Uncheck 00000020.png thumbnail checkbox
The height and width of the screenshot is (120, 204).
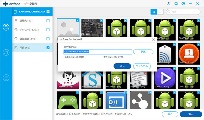click(198, 68)
